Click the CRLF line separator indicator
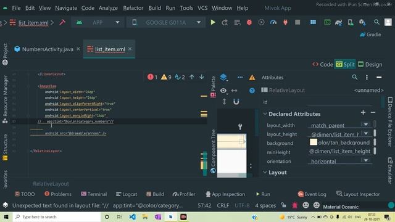This screenshot has width=395, height=222. point(223,205)
